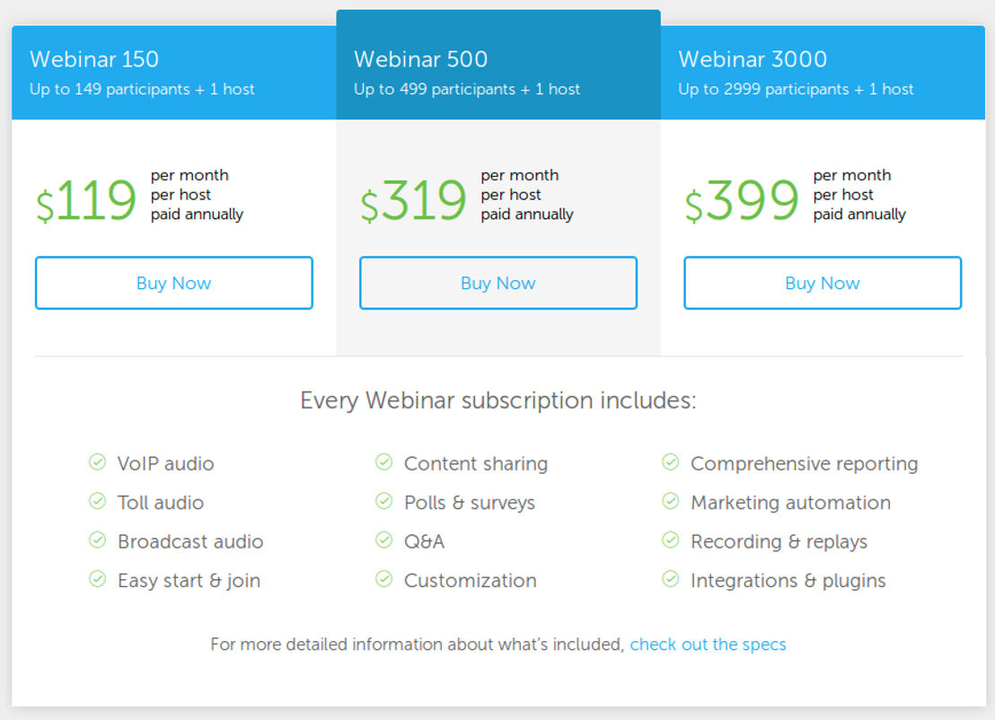Click the 'VoIP audio' feature text
Screen dimensions: 995x720
tap(165, 464)
